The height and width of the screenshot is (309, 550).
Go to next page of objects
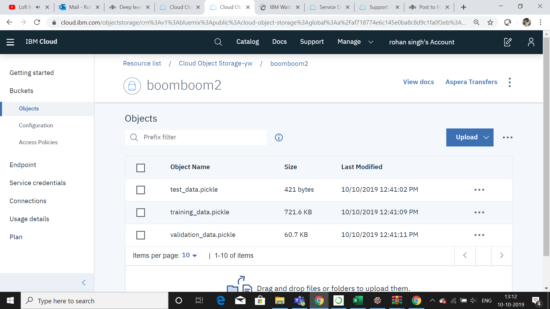502,255
